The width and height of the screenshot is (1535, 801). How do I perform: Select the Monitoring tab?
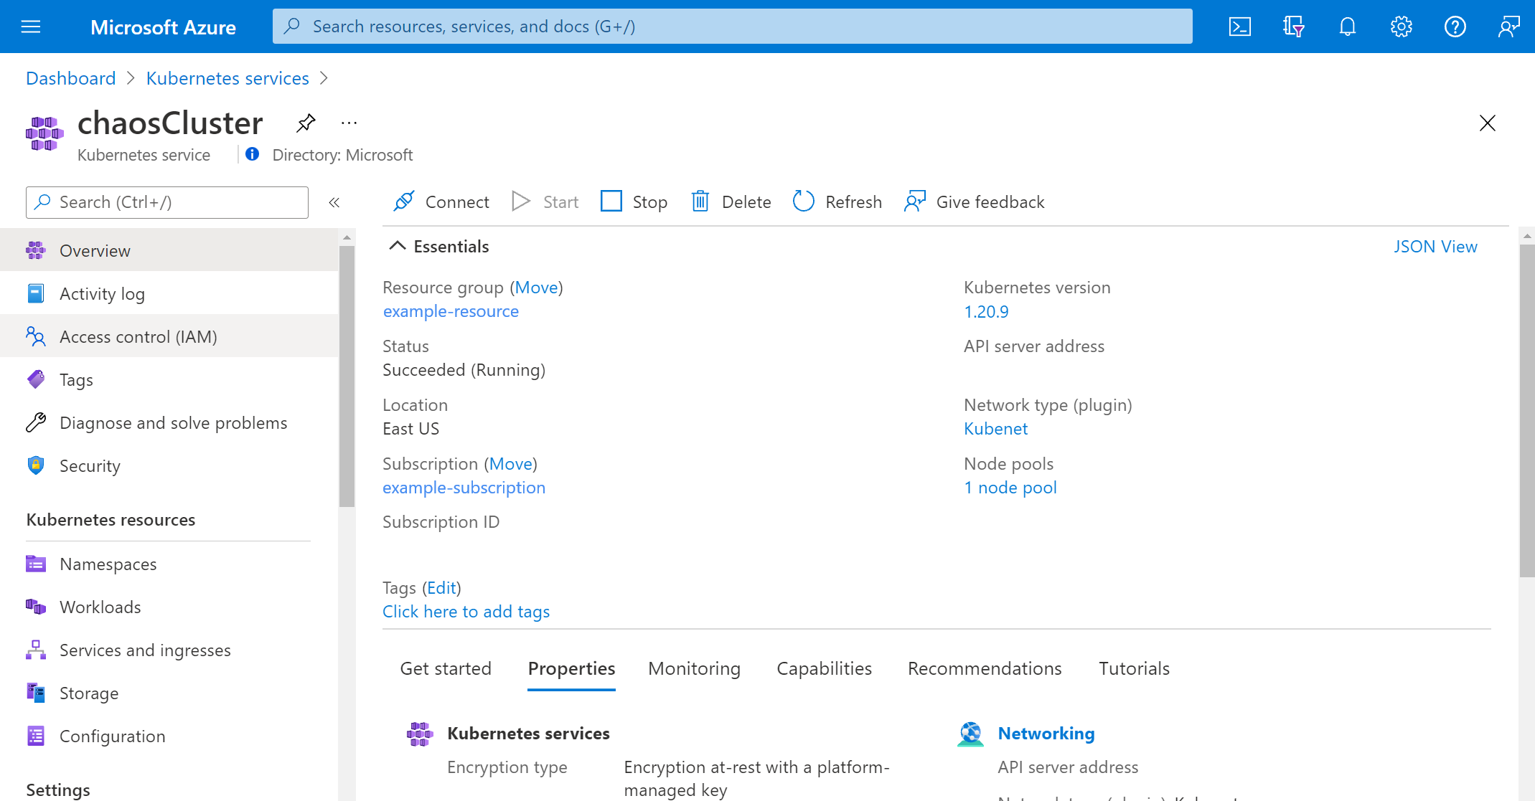click(x=695, y=668)
